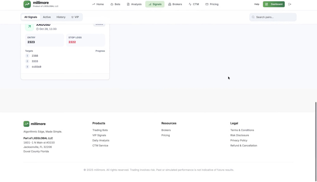The image size is (317, 182).
Task: Click the Dashboard grid icon
Action: (267, 4)
